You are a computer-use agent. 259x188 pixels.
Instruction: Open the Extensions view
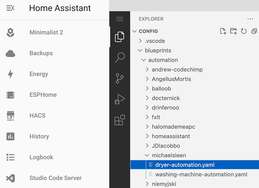tap(120, 120)
